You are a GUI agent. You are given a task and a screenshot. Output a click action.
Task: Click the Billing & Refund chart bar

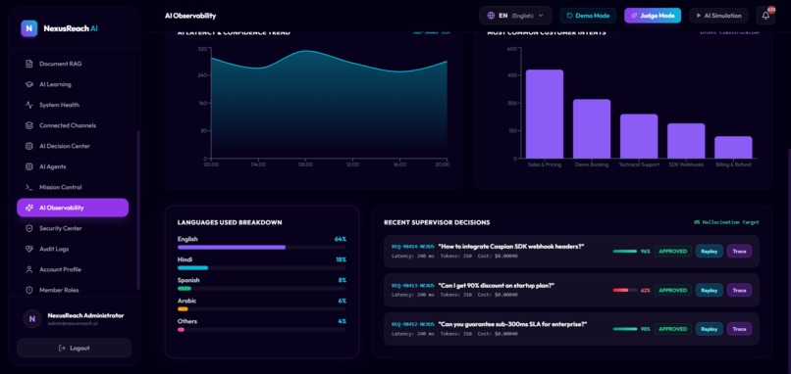pos(733,148)
